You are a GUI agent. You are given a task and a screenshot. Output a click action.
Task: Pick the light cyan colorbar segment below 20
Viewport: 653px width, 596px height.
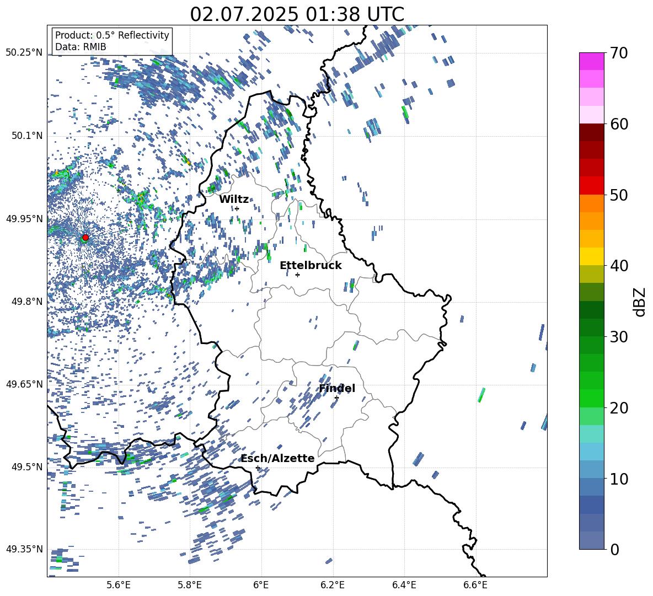click(x=592, y=433)
